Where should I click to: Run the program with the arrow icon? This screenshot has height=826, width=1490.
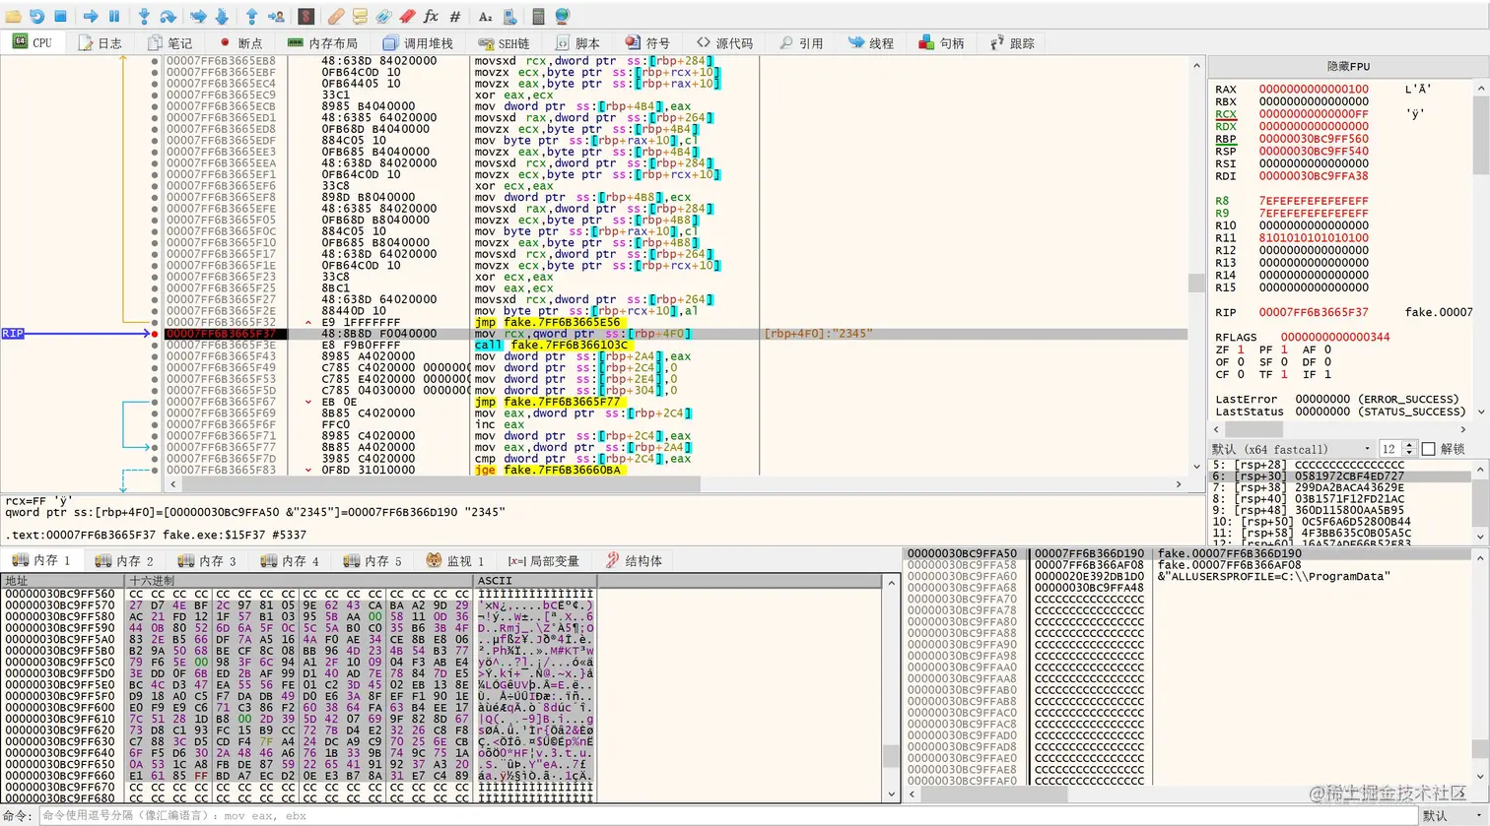pyautogui.click(x=91, y=17)
